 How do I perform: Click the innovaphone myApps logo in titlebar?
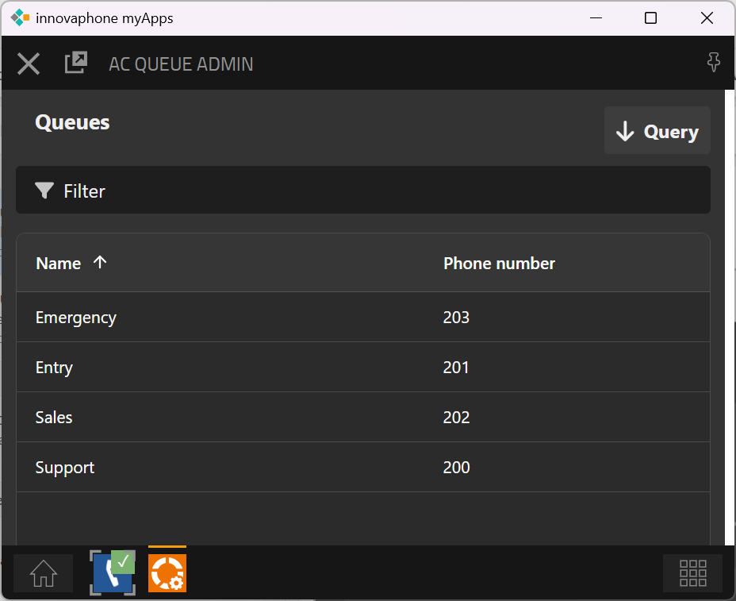pyautogui.click(x=20, y=17)
